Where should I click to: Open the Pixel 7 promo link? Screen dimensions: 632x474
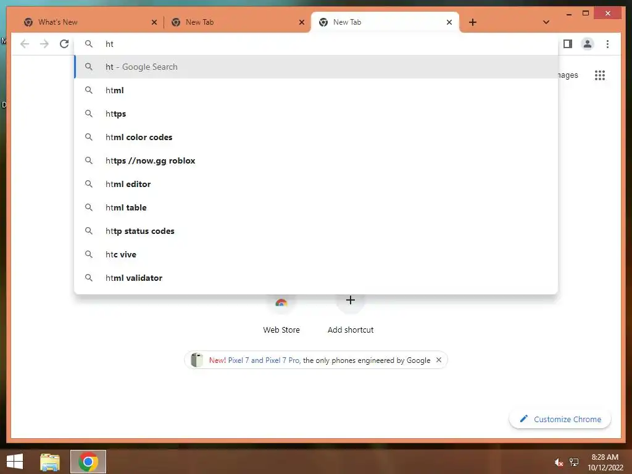[264, 360]
